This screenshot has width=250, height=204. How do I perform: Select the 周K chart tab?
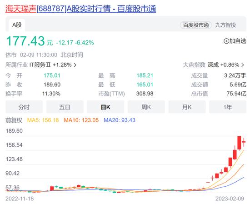pyautogui.click(x=146, y=107)
